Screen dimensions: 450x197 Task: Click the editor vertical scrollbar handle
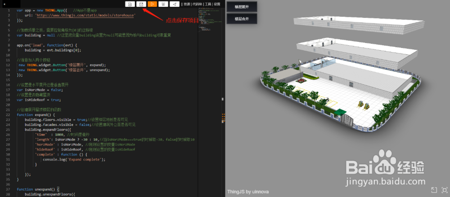(223, 99)
